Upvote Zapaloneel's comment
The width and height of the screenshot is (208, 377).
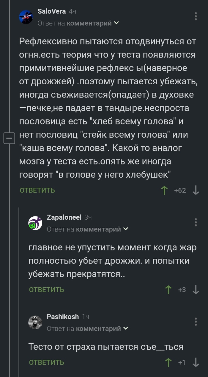168,290
